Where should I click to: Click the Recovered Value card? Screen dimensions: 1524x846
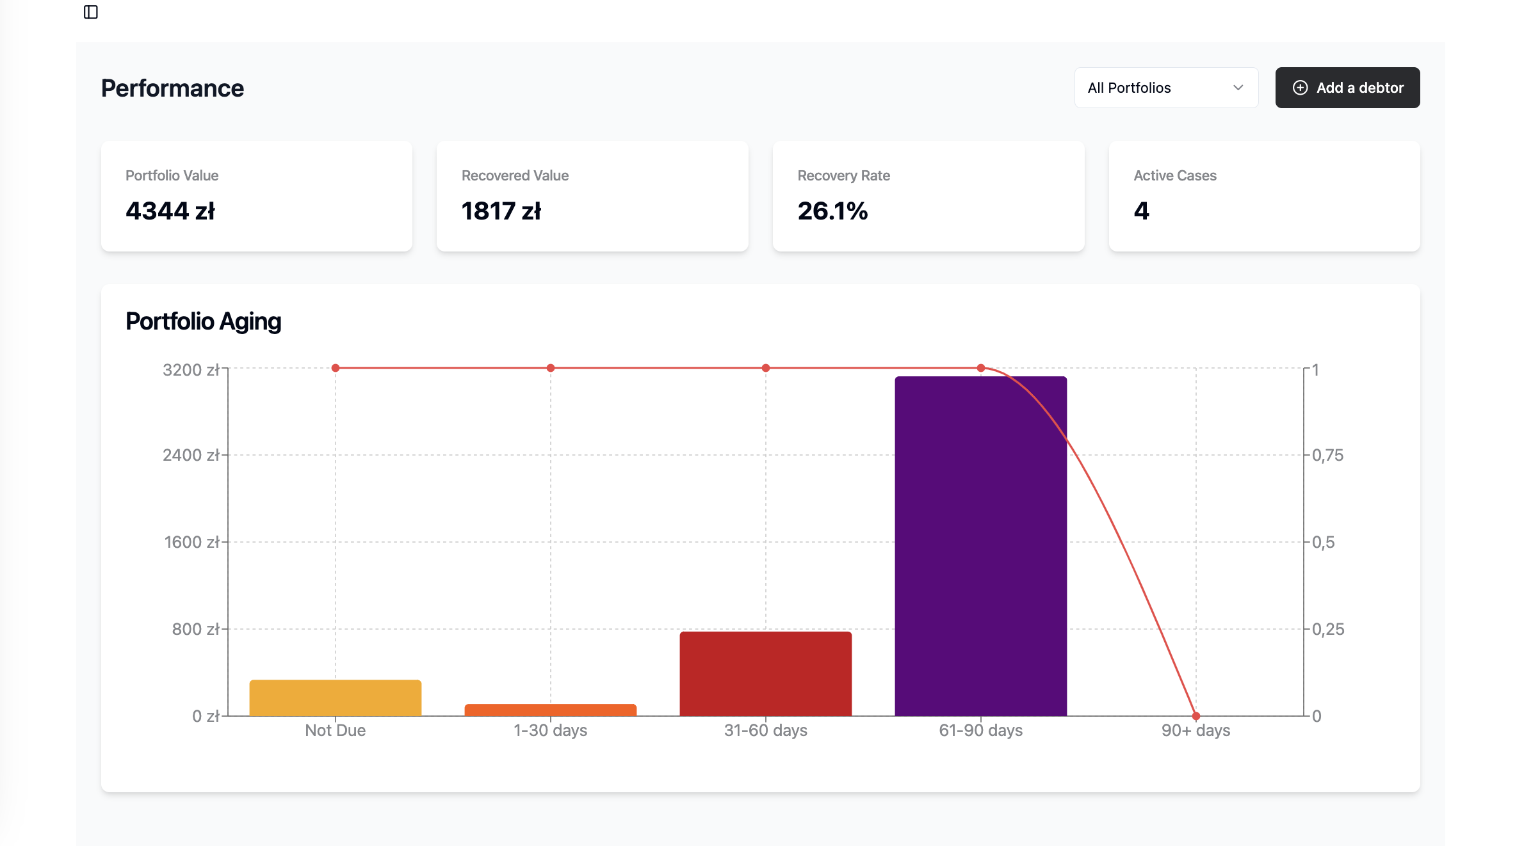[592, 196]
